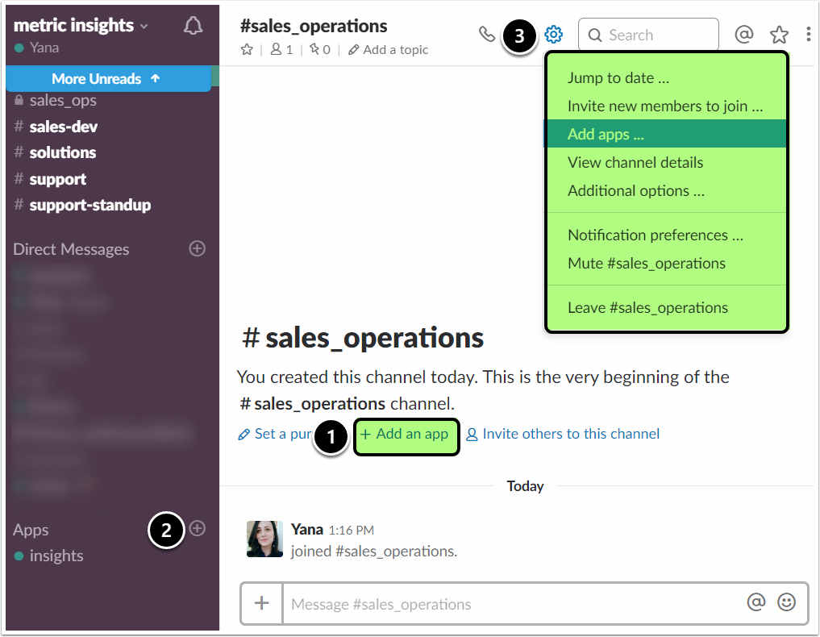Start a call with phone icon
Image resolution: width=820 pixels, height=637 pixels.
(487, 34)
